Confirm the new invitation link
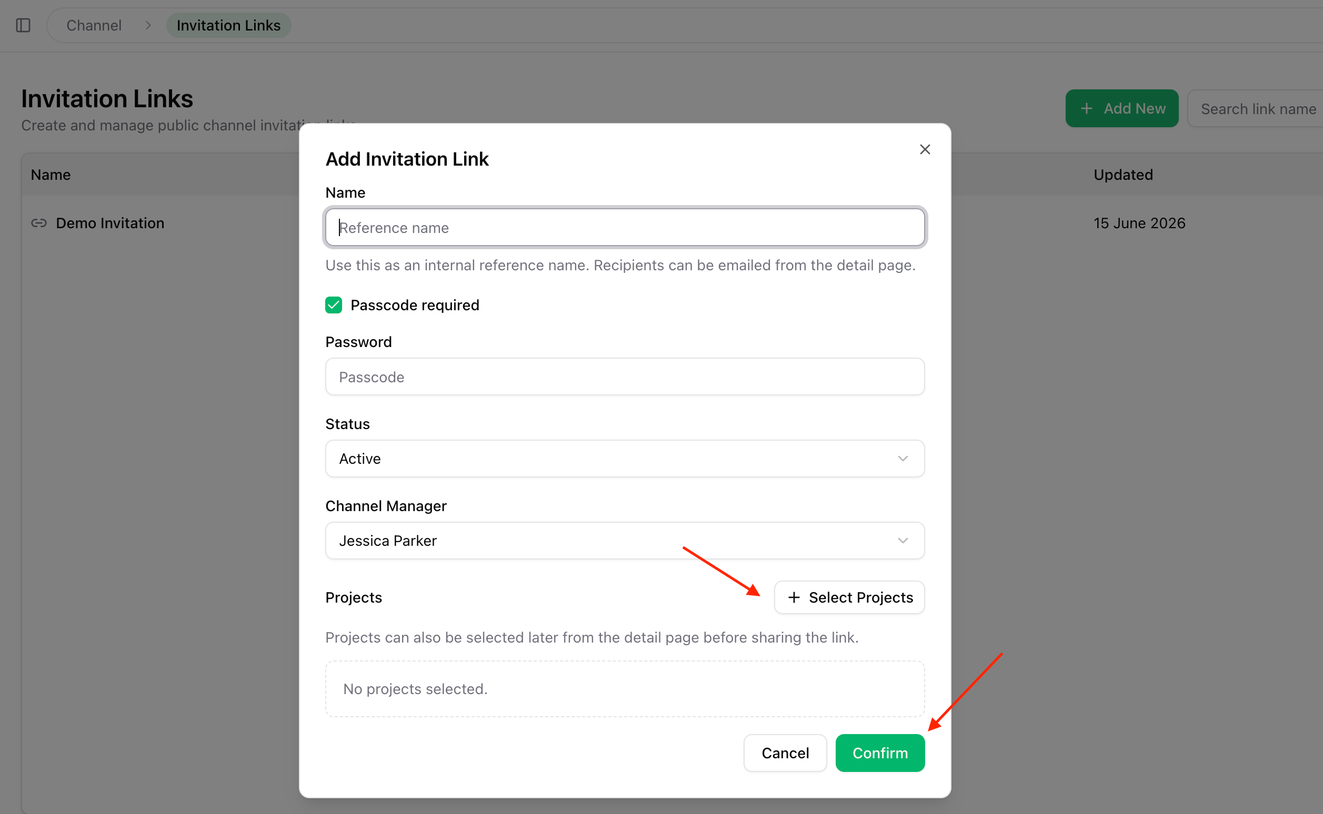This screenshot has height=814, width=1323. (880, 752)
